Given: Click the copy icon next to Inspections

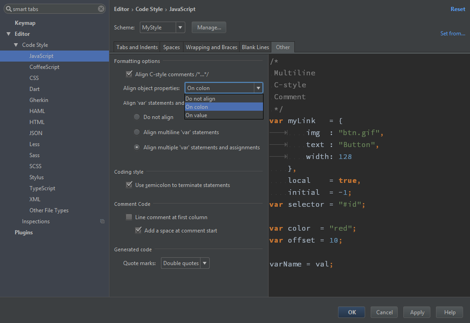Looking at the screenshot, I should click(x=102, y=221).
